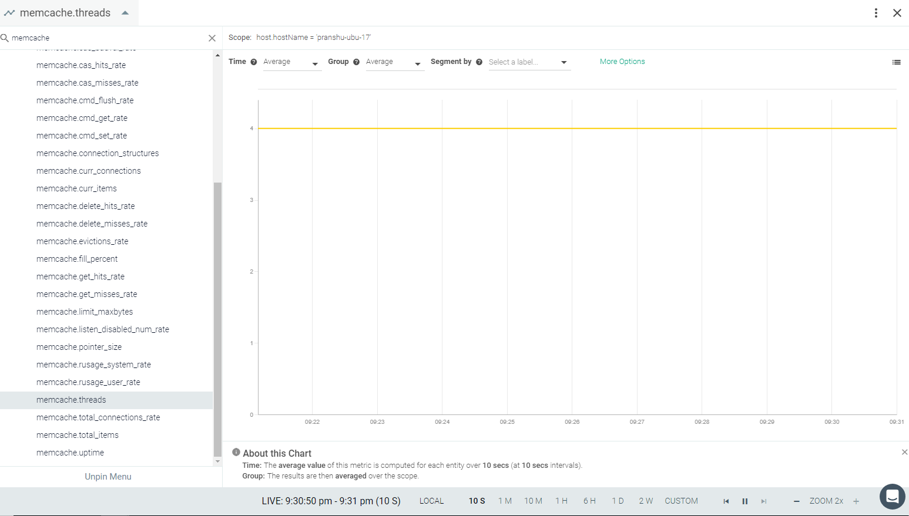Screen dimensions: 909x516
Task: Jump to previous time interval
Action: [726, 501]
